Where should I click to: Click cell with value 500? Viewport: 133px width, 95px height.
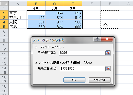73,22
